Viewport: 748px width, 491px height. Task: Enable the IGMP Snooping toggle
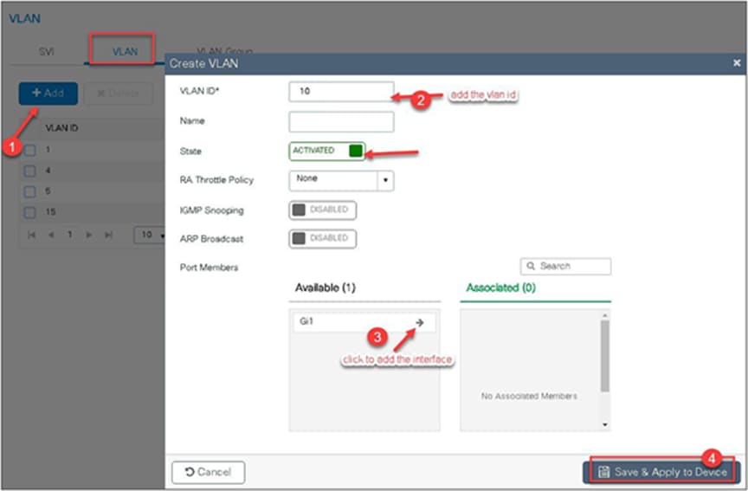(x=322, y=210)
